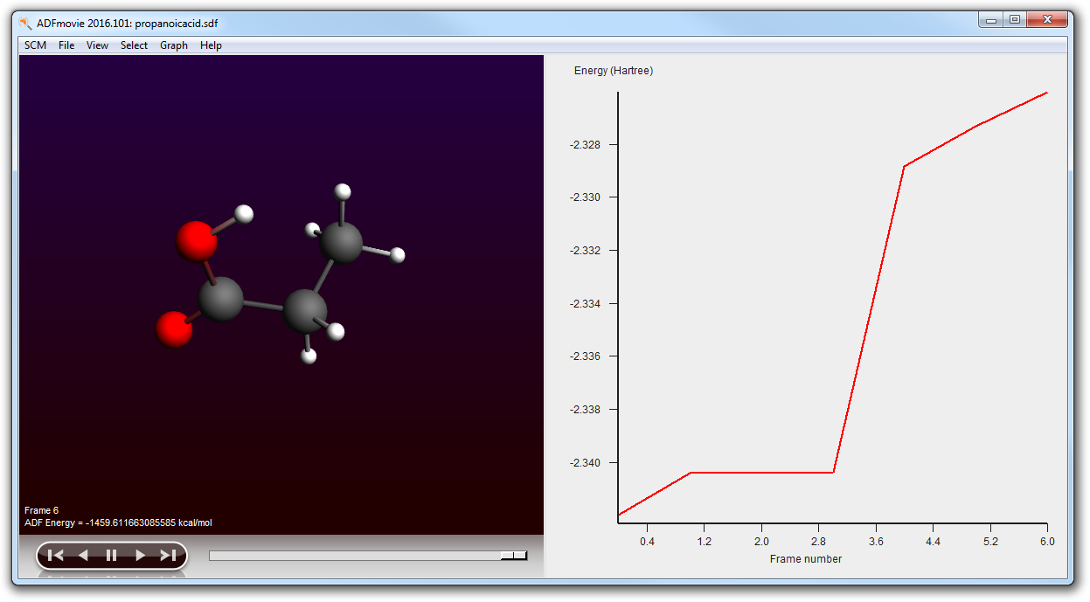Click the flat plateau of the energy curve
This screenshot has height=602, width=1090.
tap(762, 473)
